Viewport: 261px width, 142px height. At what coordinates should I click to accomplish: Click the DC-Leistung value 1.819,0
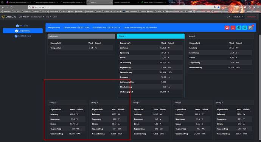[163, 62]
